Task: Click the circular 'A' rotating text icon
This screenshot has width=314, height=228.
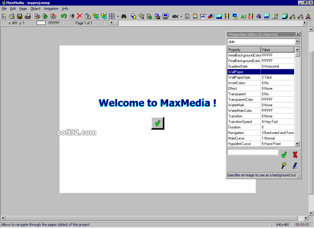Action: pyautogui.click(x=259, y=16)
